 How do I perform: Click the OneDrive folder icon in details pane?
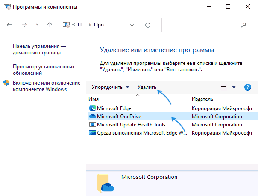[x=106, y=183]
